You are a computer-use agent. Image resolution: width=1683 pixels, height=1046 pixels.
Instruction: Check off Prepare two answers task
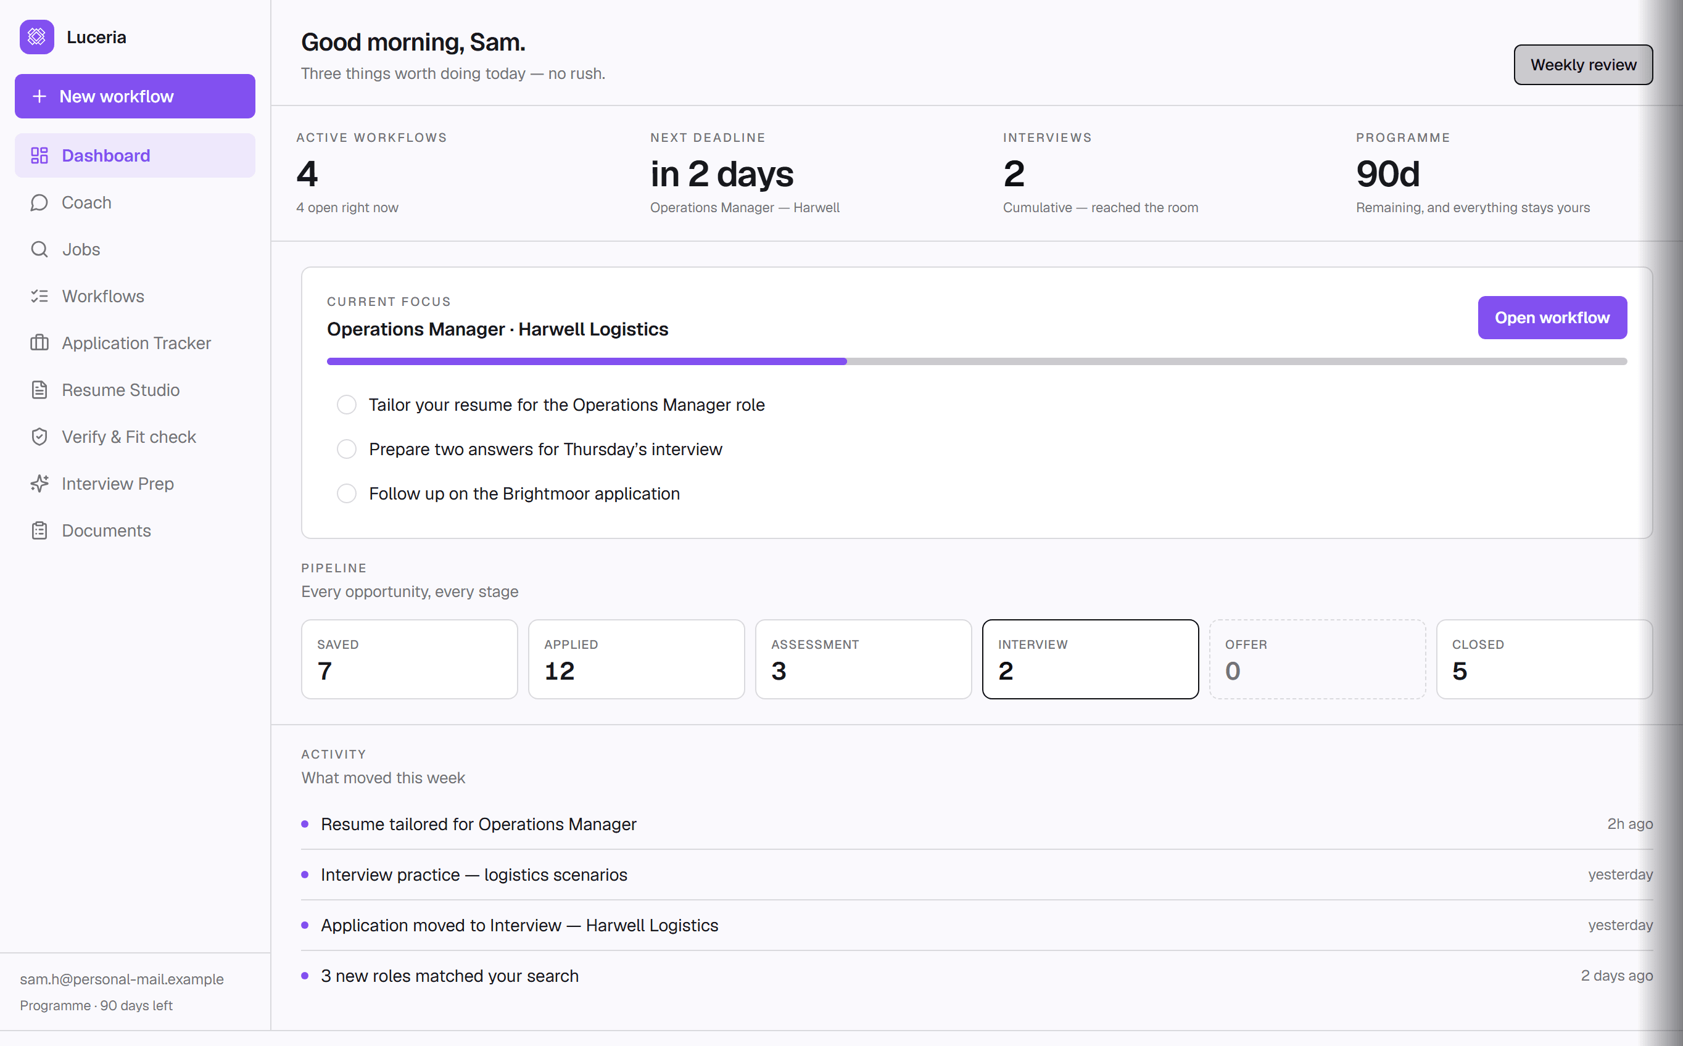pyautogui.click(x=347, y=449)
